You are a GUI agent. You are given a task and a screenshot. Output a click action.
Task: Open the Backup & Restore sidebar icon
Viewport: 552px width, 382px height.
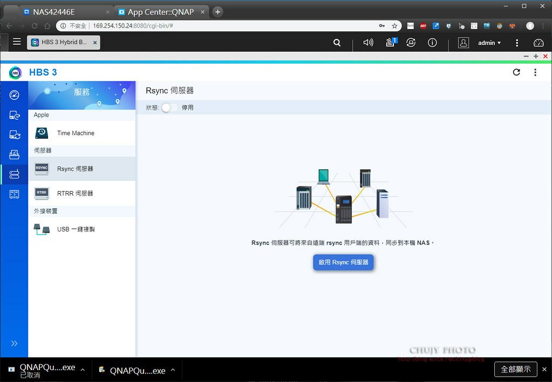14,115
